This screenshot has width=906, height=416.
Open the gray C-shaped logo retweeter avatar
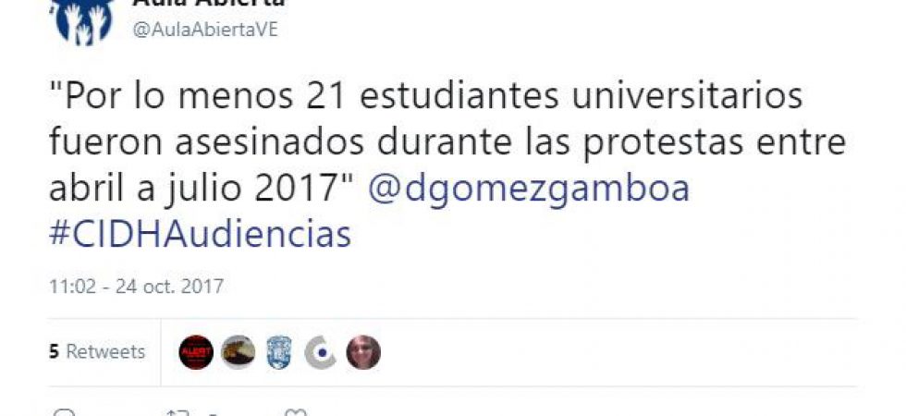click(321, 352)
